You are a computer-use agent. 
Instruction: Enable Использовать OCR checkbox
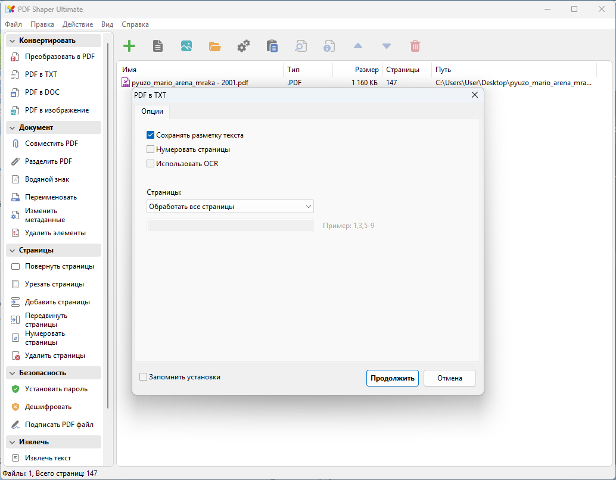tap(151, 164)
